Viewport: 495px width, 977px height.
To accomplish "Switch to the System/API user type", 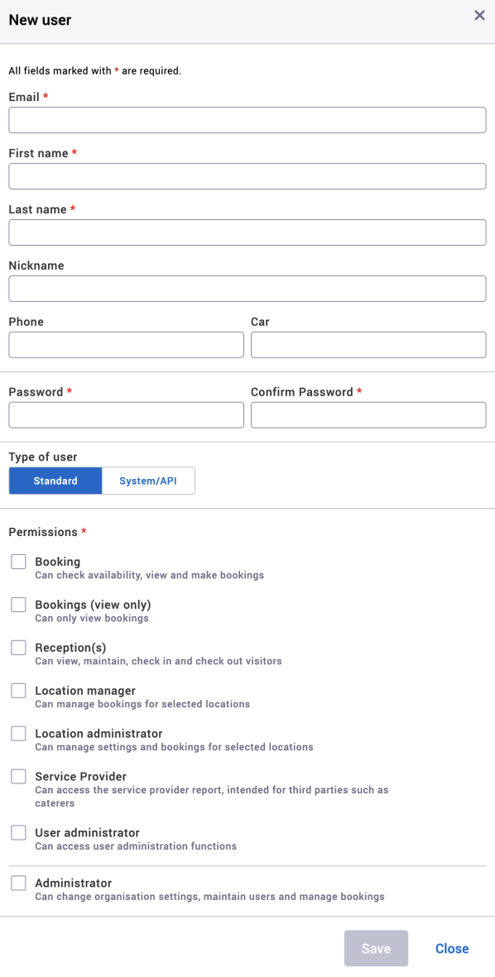I will 148,480.
